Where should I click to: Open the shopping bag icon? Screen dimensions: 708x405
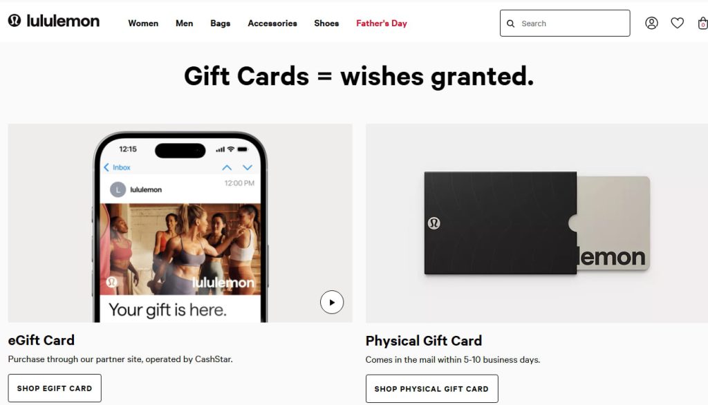(x=702, y=23)
